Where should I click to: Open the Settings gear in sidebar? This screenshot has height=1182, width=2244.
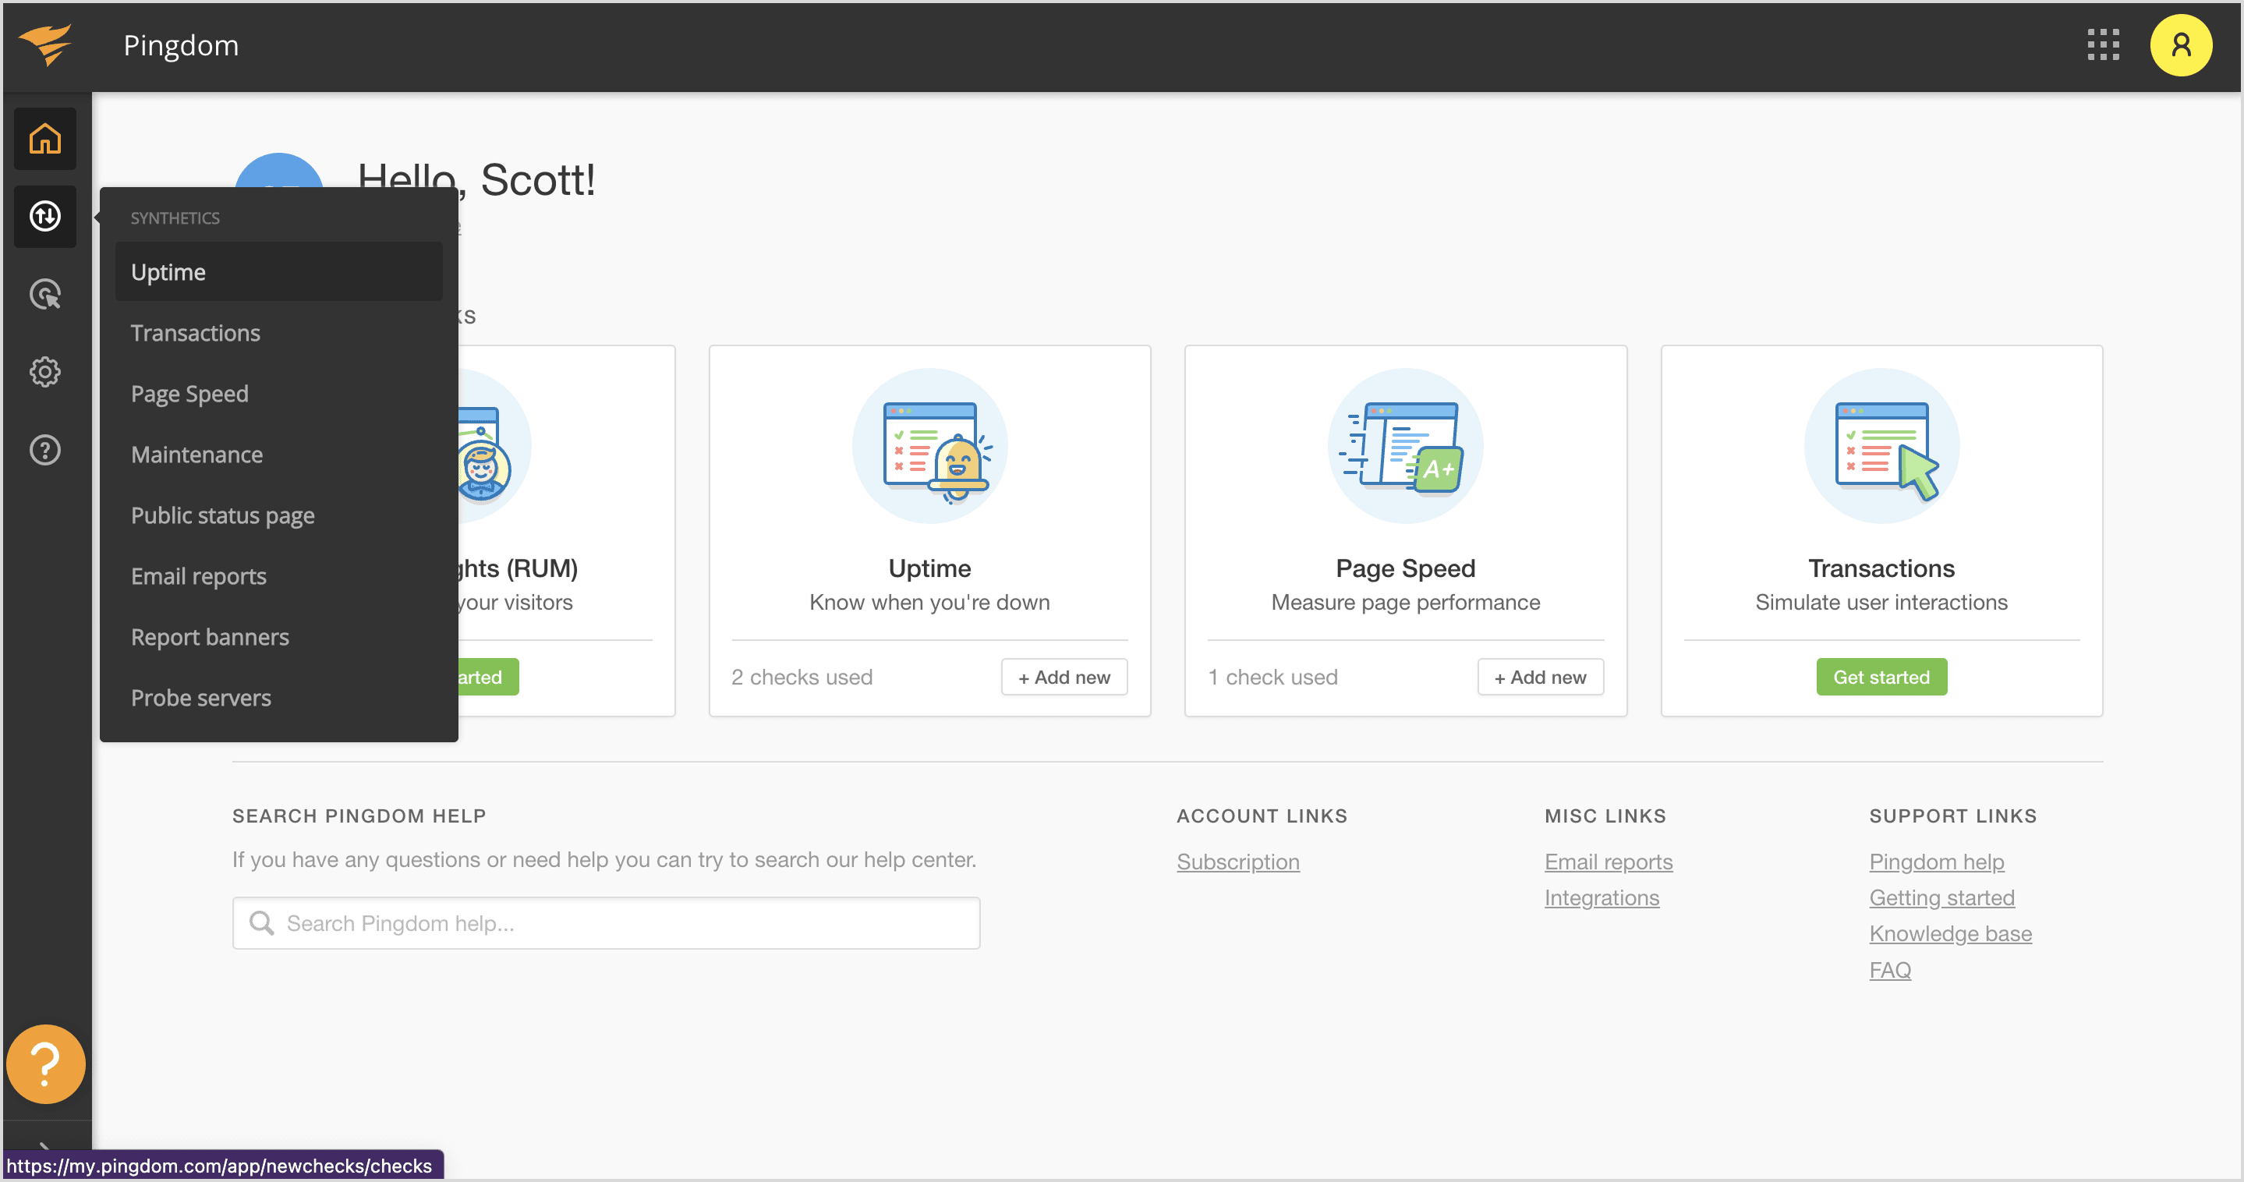point(44,372)
